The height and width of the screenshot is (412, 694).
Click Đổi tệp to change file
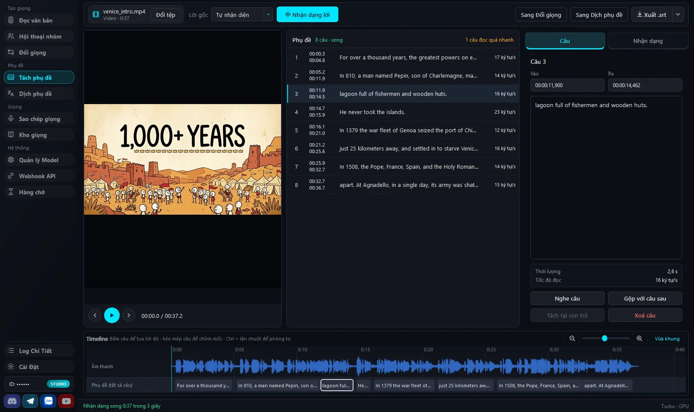click(166, 15)
